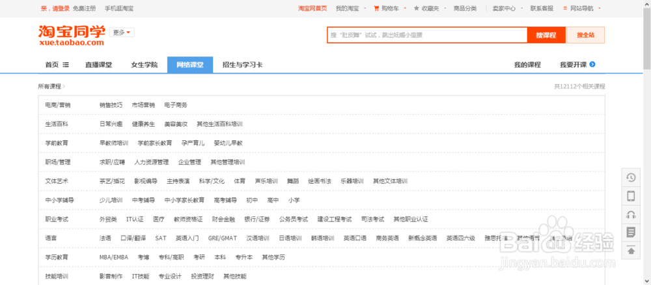
Task: Open the 绘画书法 category
Action: click(320, 181)
